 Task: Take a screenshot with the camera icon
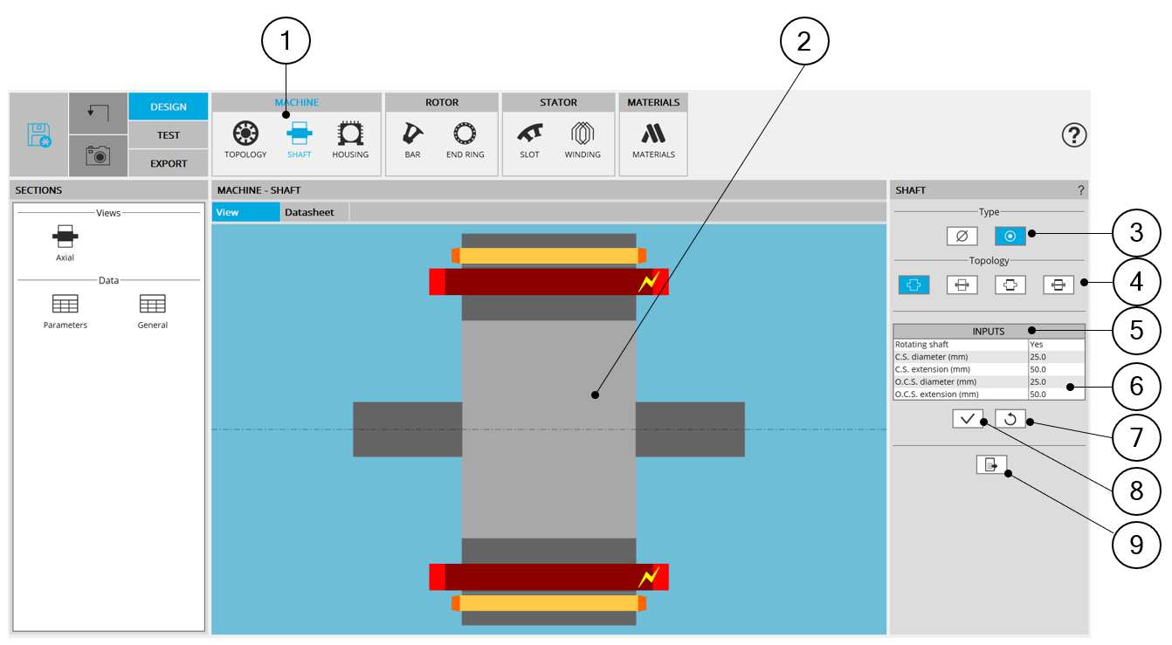click(x=98, y=155)
